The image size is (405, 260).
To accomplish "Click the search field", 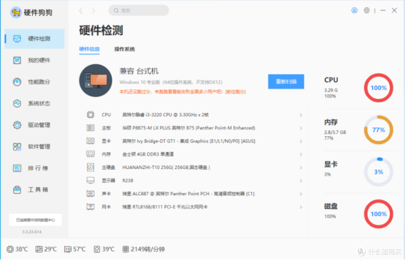I will pos(139,10).
